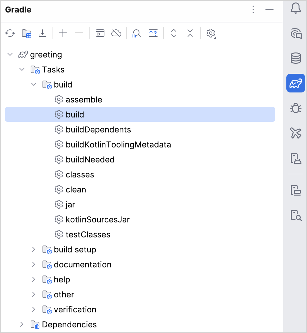Expand the Dependencies node
Viewport: 307px width, 333px height.
click(x=22, y=324)
